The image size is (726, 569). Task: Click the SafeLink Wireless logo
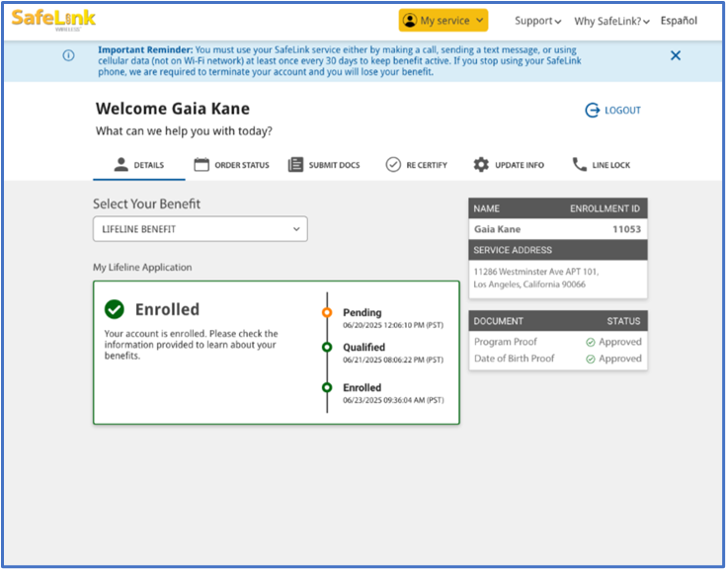tap(53, 20)
